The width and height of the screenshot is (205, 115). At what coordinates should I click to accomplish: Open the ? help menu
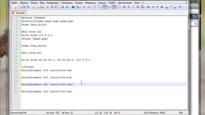pyautogui.click(x=143, y=3)
